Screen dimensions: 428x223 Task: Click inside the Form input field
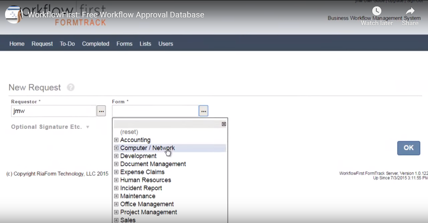coord(155,110)
